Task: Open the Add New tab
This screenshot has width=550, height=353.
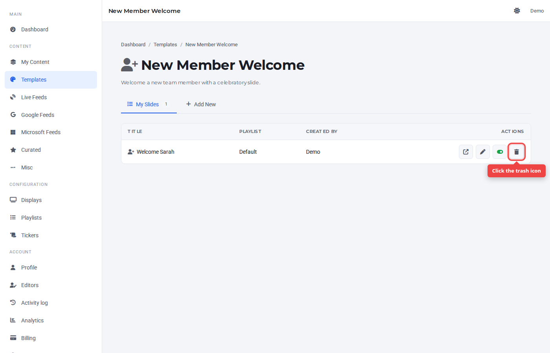Action: click(x=201, y=104)
